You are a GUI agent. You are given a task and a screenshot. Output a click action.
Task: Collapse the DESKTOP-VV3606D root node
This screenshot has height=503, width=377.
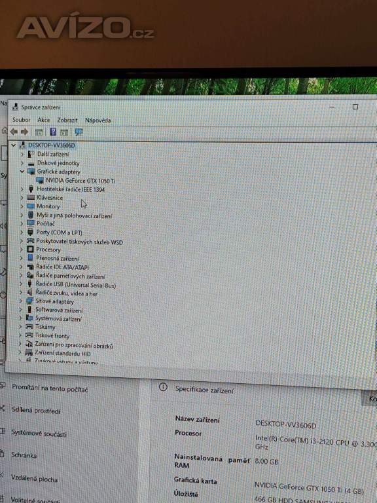pyautogui.click(x=14, y=145)
